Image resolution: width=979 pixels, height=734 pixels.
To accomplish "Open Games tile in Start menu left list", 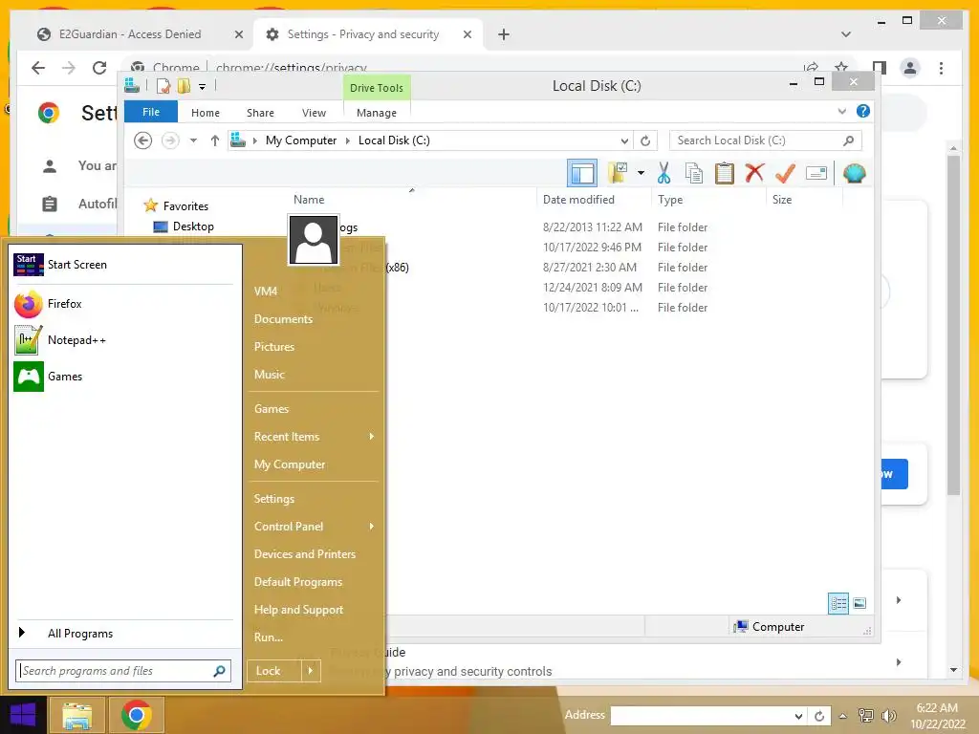I will point(123,377).
